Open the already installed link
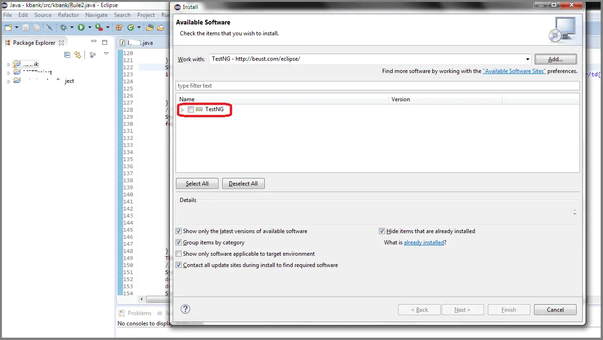The image size is (603, 340). [424, 243]
